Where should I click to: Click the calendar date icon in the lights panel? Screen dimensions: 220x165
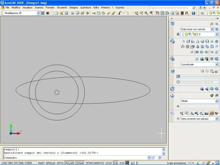click(x=178, y=76)
